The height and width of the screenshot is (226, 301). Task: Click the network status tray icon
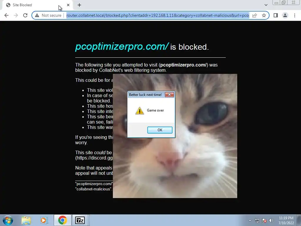(257, 220)
